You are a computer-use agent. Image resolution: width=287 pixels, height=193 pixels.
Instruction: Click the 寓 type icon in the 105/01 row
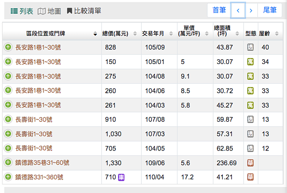coord(250,62)
